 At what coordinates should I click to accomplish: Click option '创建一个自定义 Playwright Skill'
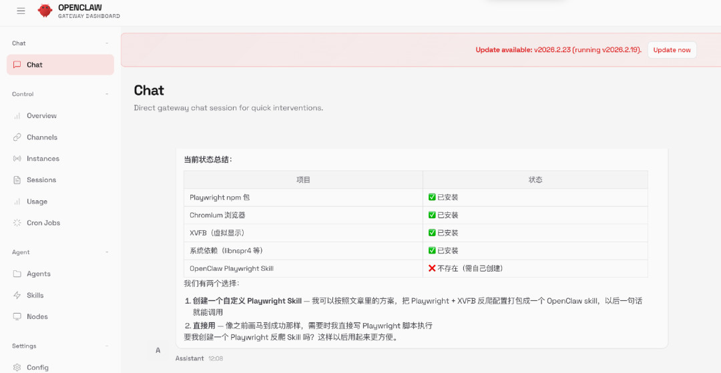[248, 302]
